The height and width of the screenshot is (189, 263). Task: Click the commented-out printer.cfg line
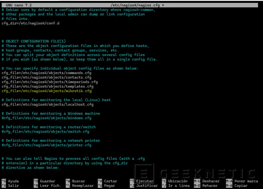[x=46, y=145]
